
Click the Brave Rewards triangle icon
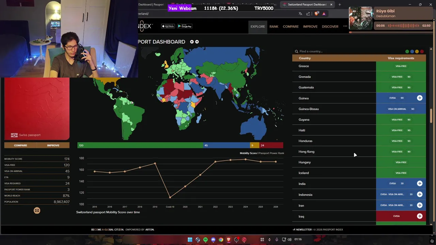(x=324, y=14)
